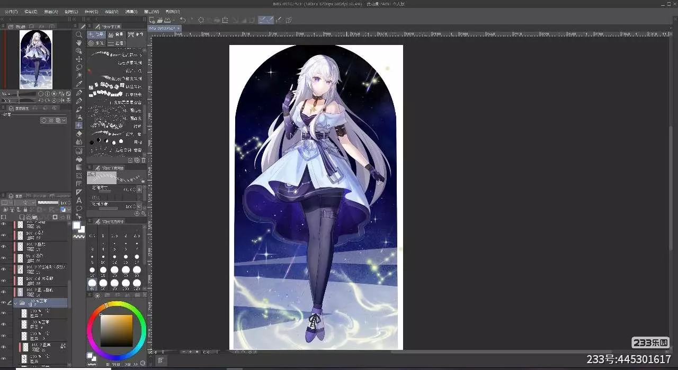The width and height of the screenshot is (678, 370).
Task: Select the Pen tool
Action: (x=79, y=93)
